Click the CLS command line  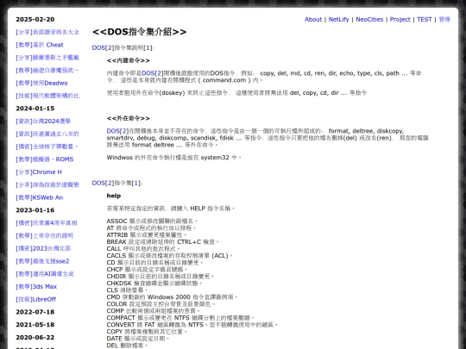127,290
